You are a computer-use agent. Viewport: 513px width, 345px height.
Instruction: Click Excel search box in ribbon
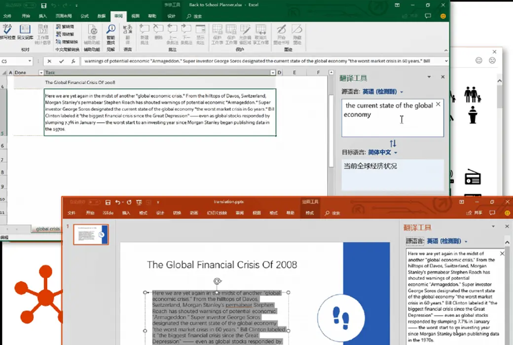click(x=194, y=16)
